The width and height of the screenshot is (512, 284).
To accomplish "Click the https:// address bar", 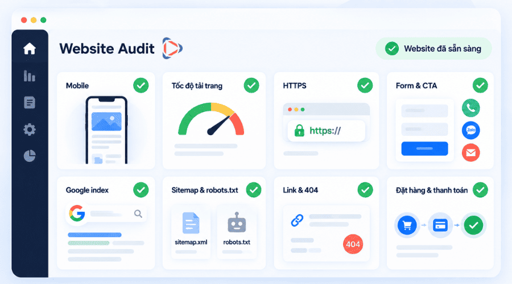I will pos(326,131).
